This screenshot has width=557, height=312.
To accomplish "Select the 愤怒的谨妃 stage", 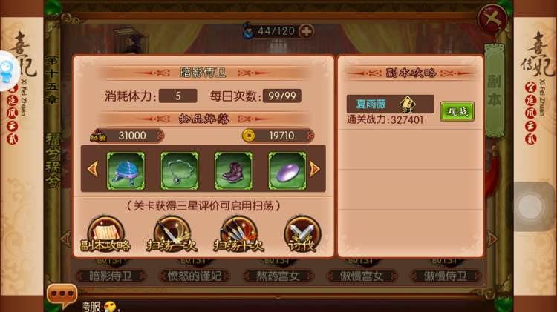I will [194, 276].
